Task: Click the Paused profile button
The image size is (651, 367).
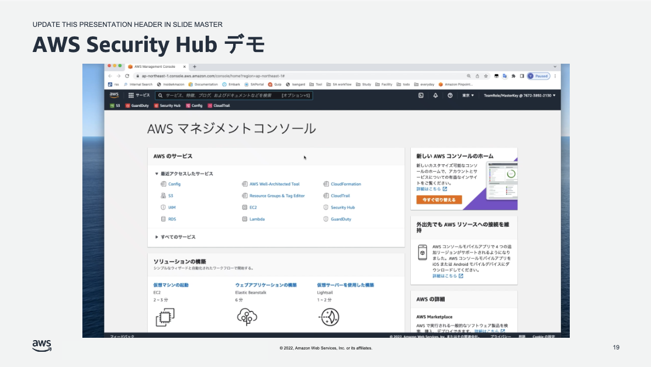Action: pyautogui.click(x=538, y=76)
